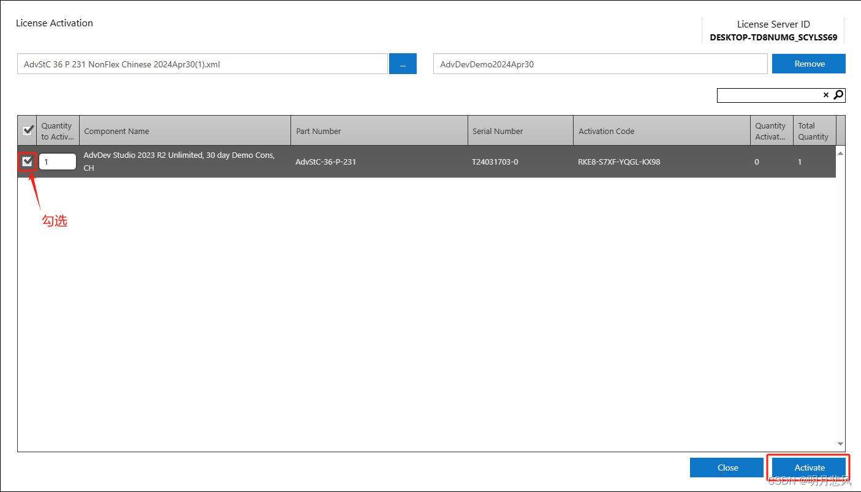Viewport: 861px width, 492px height.
Task: Sort by Part Number column header
Action: 379,131
